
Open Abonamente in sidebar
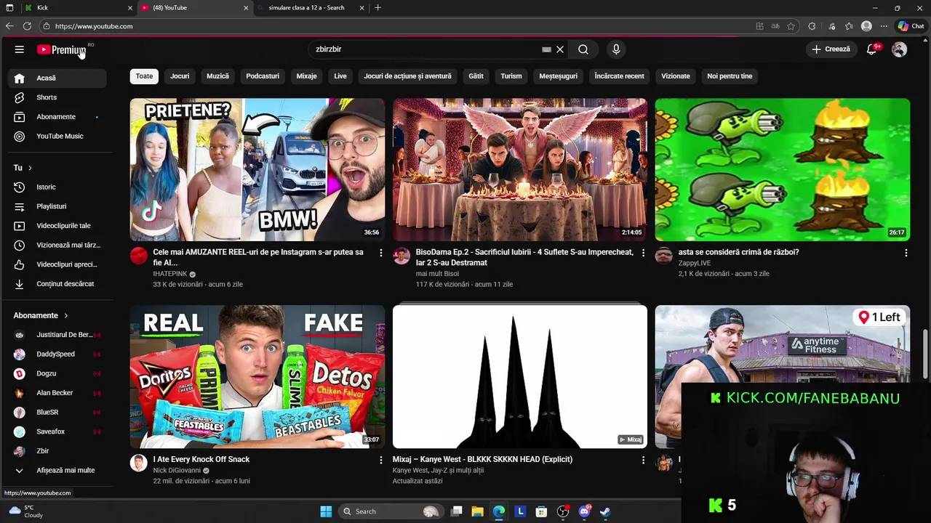pos(58,117)
